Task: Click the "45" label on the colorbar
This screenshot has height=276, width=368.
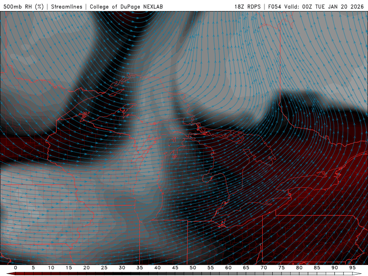Action: pos(175,268)
